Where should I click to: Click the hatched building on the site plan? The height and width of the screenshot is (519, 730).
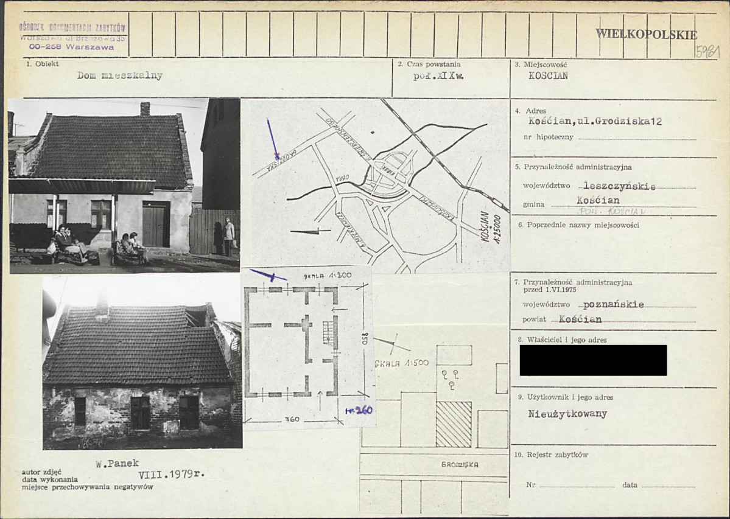tap(454, 423)
